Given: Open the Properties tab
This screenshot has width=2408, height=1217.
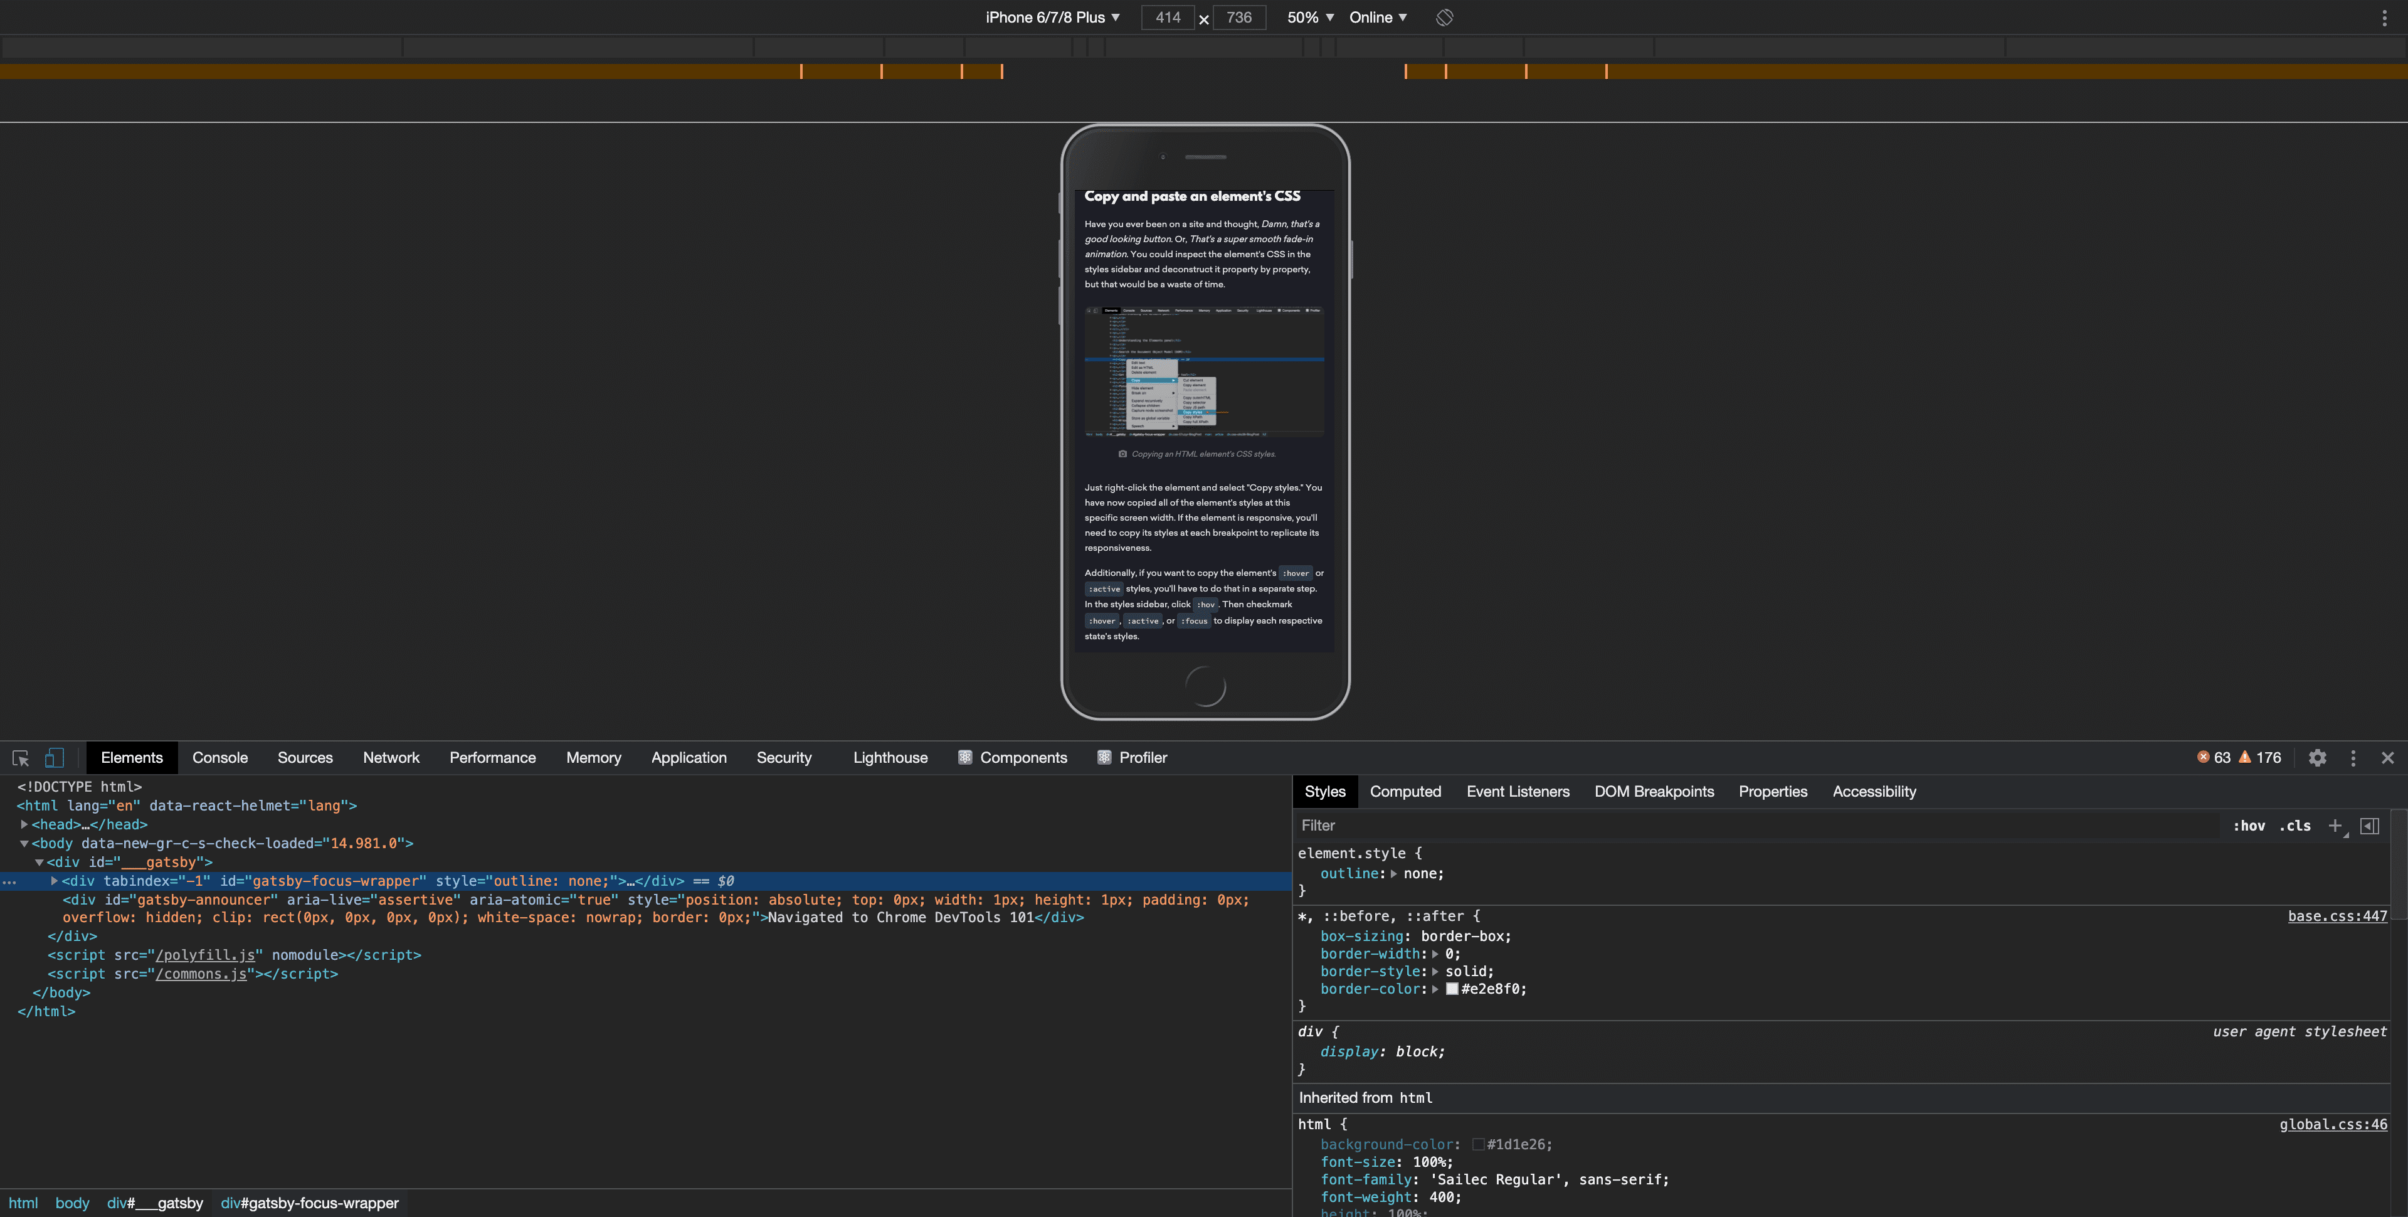Looking at the screenshot, I should 1772,792.
